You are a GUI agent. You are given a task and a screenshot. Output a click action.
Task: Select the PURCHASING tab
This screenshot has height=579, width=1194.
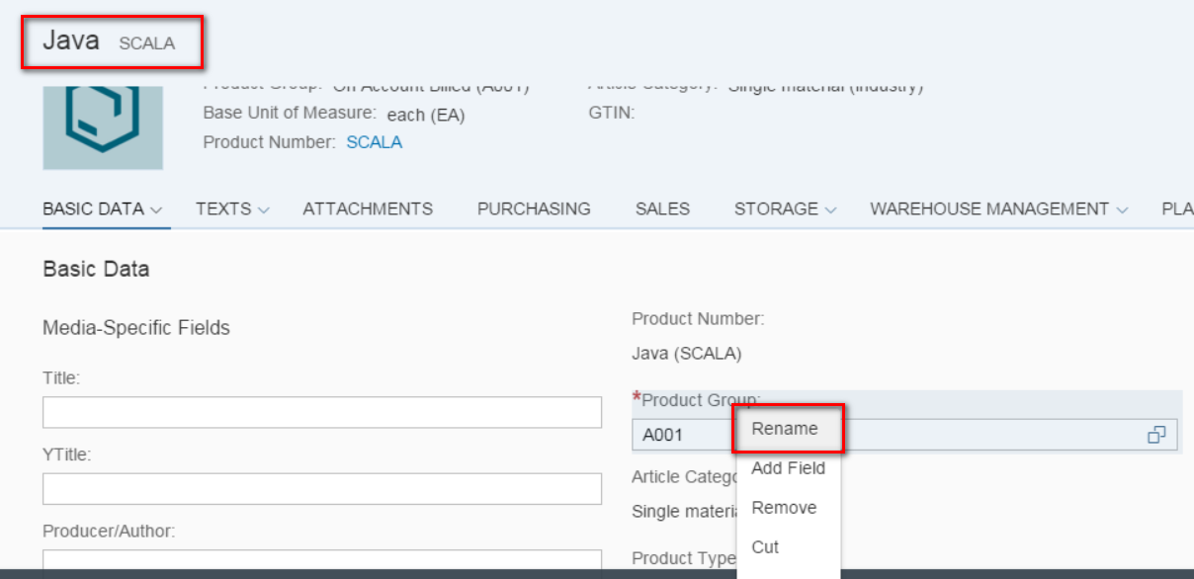534,208
